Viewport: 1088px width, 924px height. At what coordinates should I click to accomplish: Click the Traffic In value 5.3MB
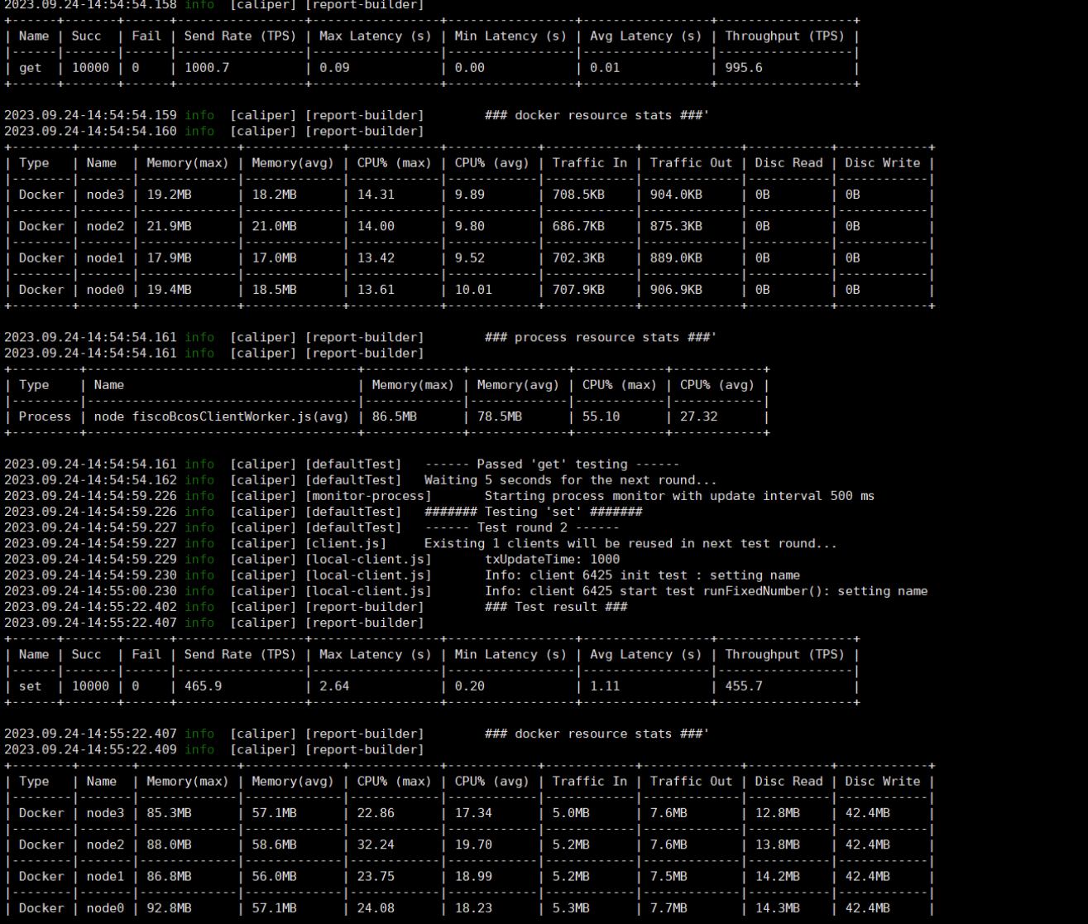(571, 908)
